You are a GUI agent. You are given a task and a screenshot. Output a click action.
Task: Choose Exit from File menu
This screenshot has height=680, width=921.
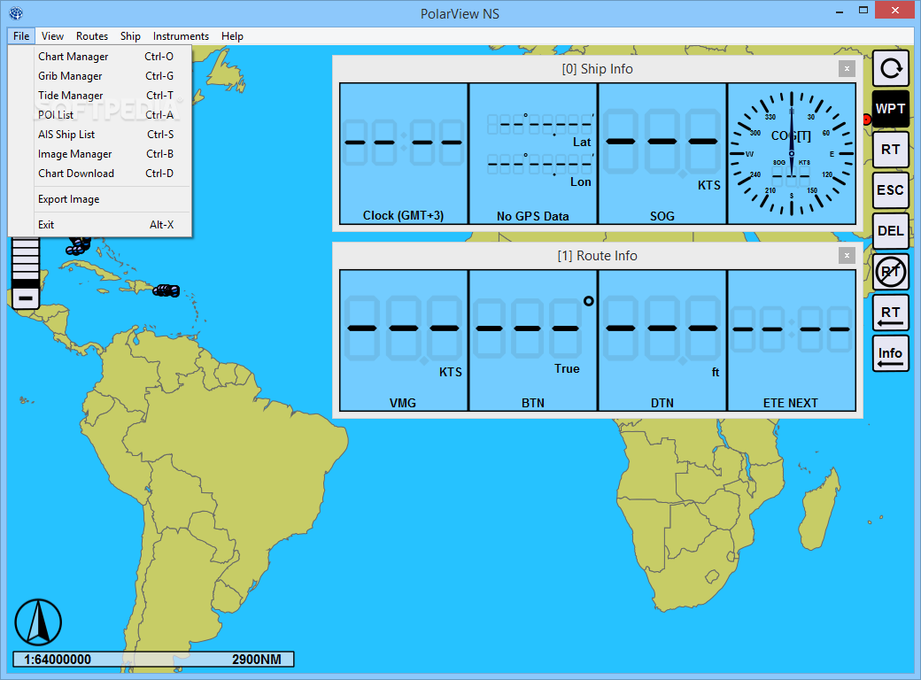click(x=100, y=224)
